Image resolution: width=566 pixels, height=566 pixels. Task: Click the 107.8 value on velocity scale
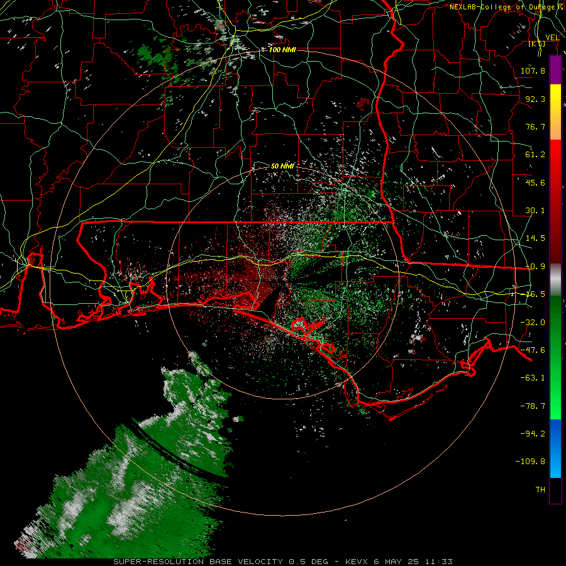[533, 70]
